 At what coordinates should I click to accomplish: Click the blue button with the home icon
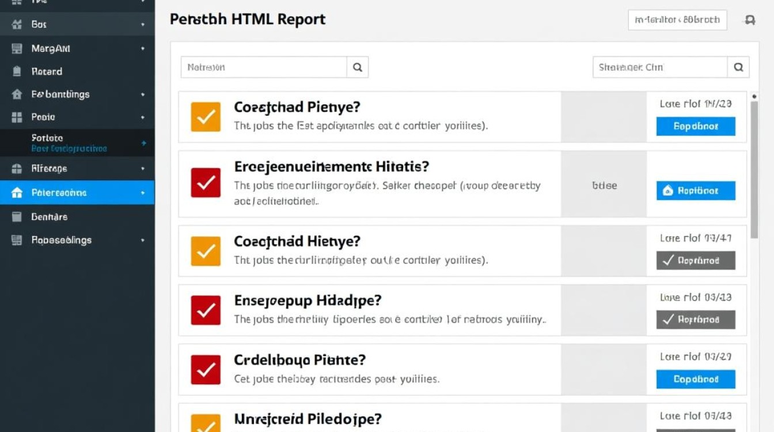coord(696,191)
